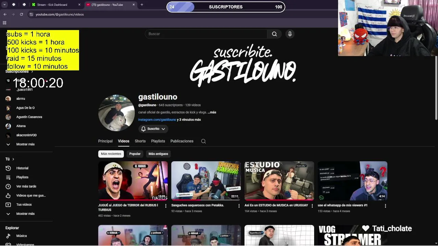The image size is (438, 246).
Task: Open video title Asi Es un ESTUDIO de MUSICA
Action: [276, 205]
